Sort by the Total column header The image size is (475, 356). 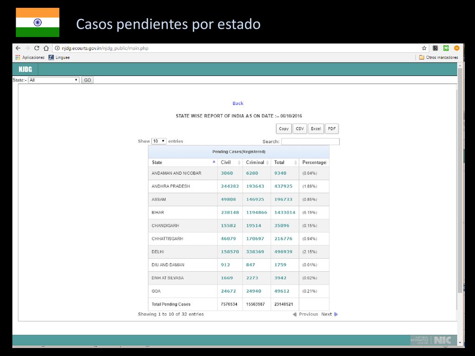(285, 162)
